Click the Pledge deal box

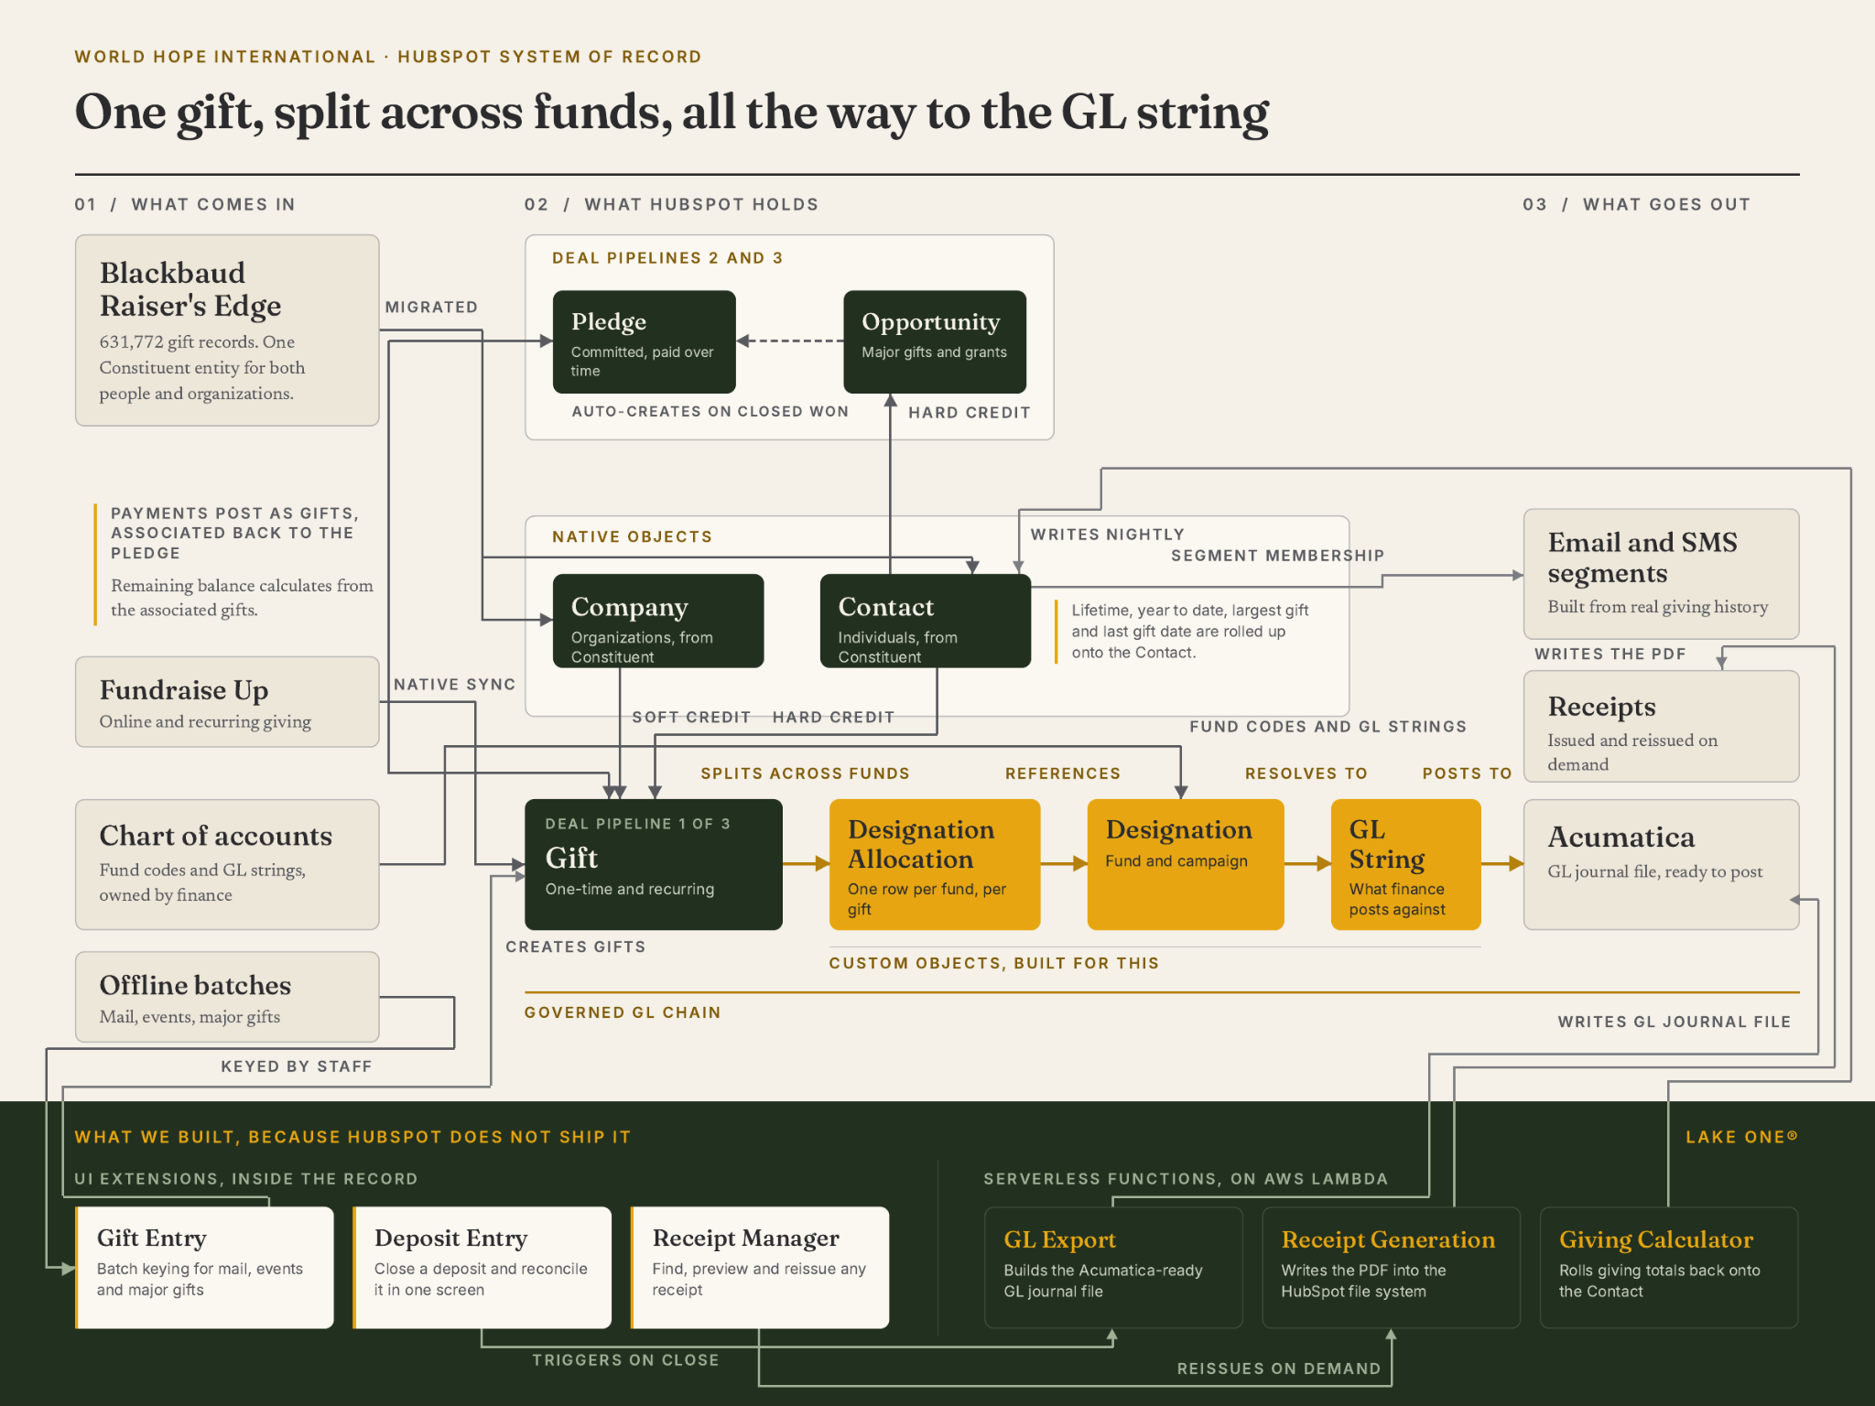click(645, 341)
